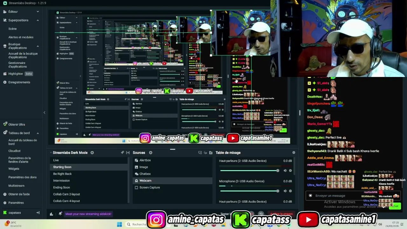Open the Enregistrements page

(x=19, y=82)
